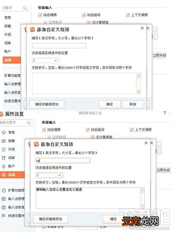Toggle 云计算候选 checkbox in lower 属性设置 window
The width and height of the screenshot is (173, 232).
93,137
